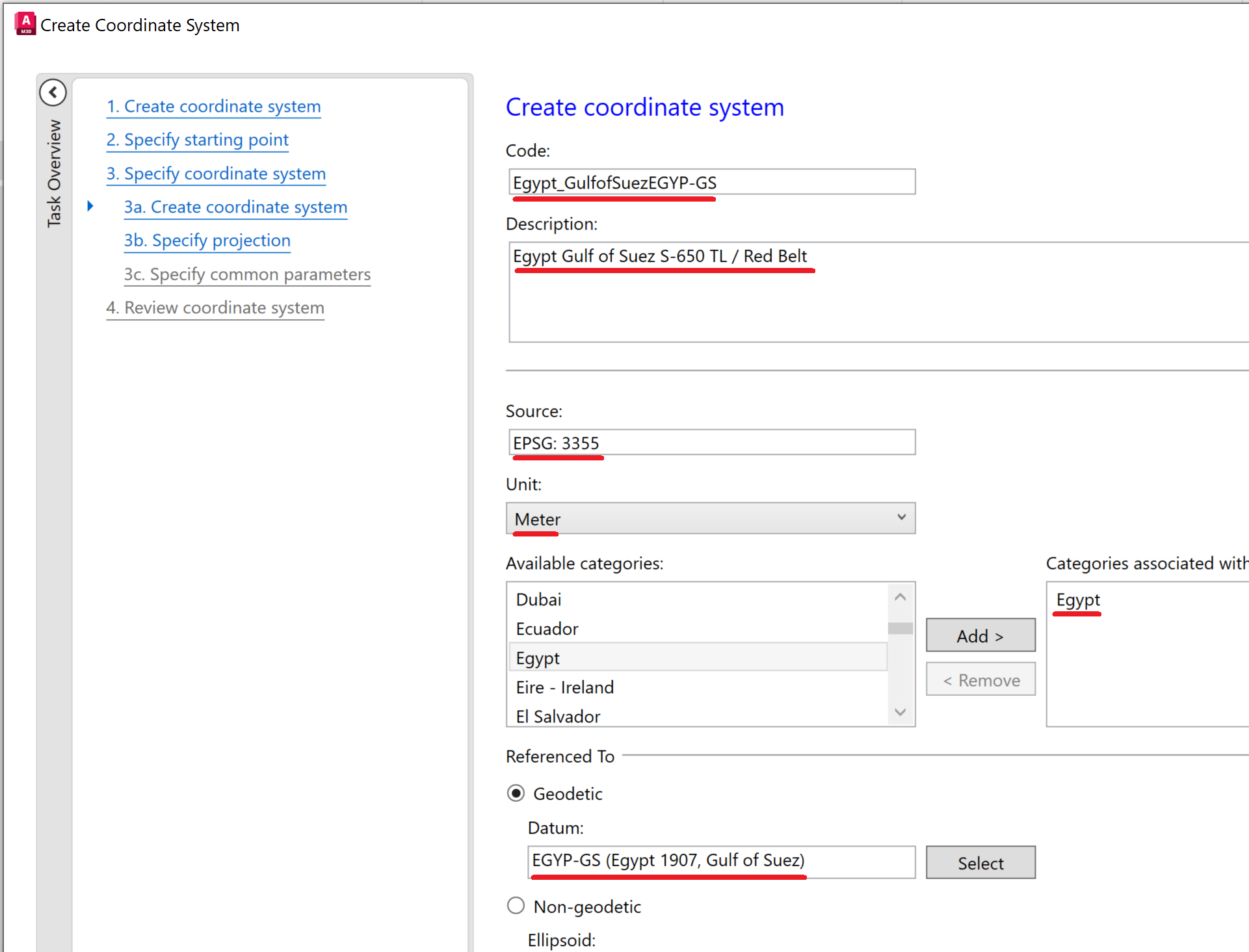Click the AutoCAD Map 3D application icon

click(x=24, y=23)
